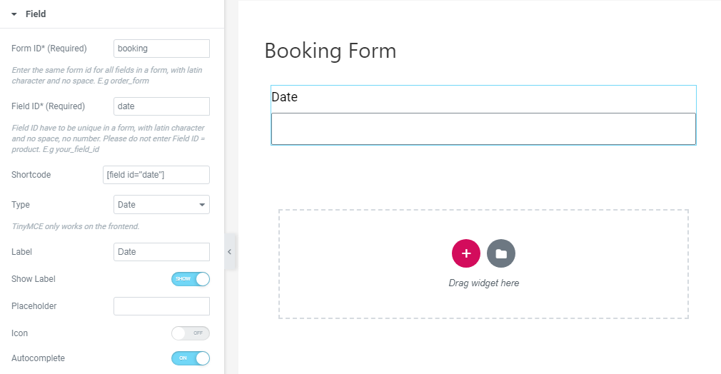721x374 pixels.
Task: Click the Drag widget here drop area
Action: [483, 264]
